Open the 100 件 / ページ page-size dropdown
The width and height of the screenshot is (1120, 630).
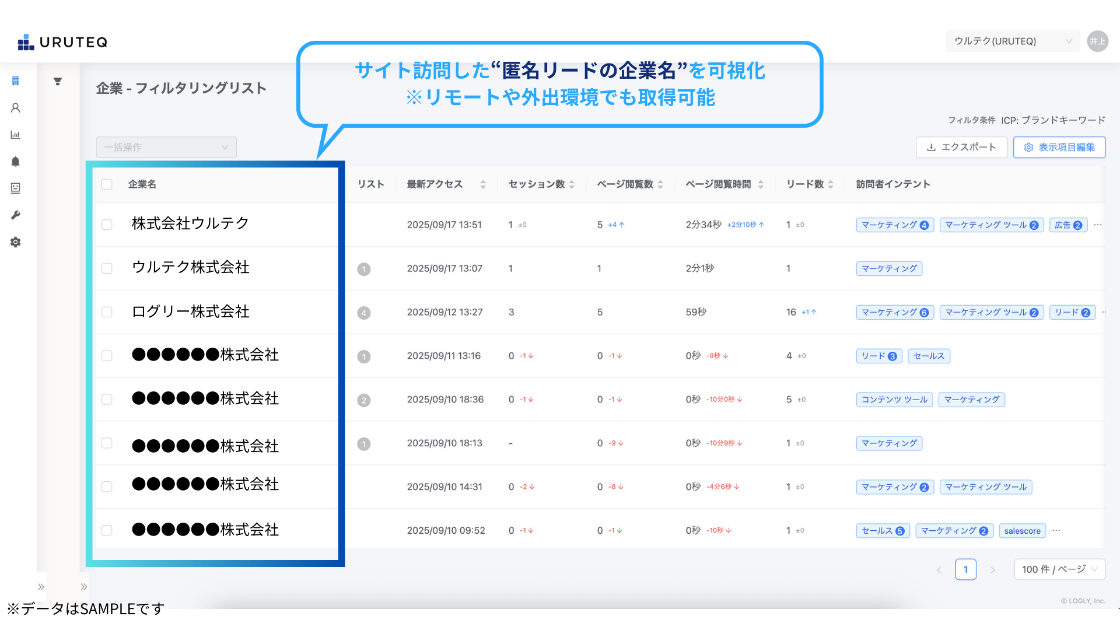(1059, 569)
